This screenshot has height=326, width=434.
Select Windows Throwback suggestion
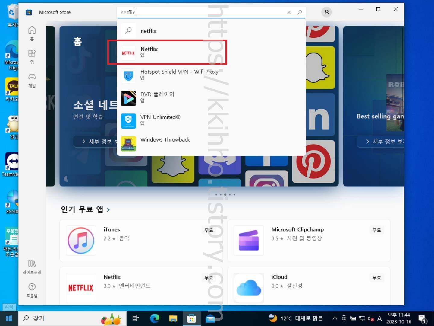[211, 143]
